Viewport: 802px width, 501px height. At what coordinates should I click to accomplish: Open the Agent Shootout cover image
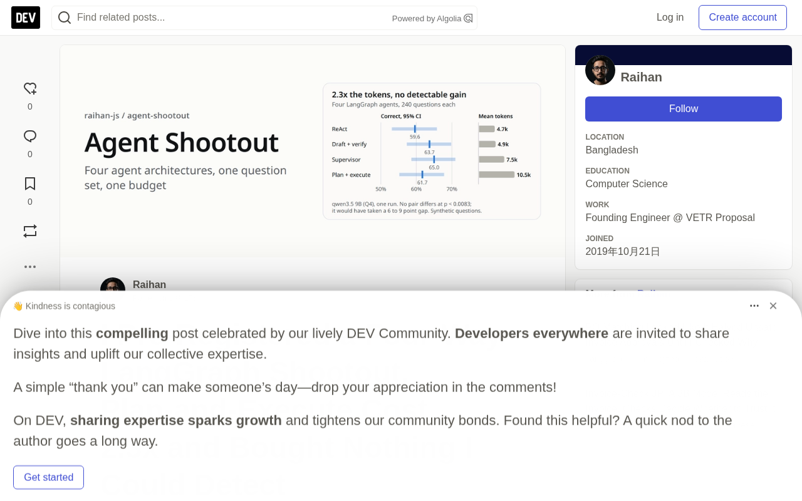(313, 151)
